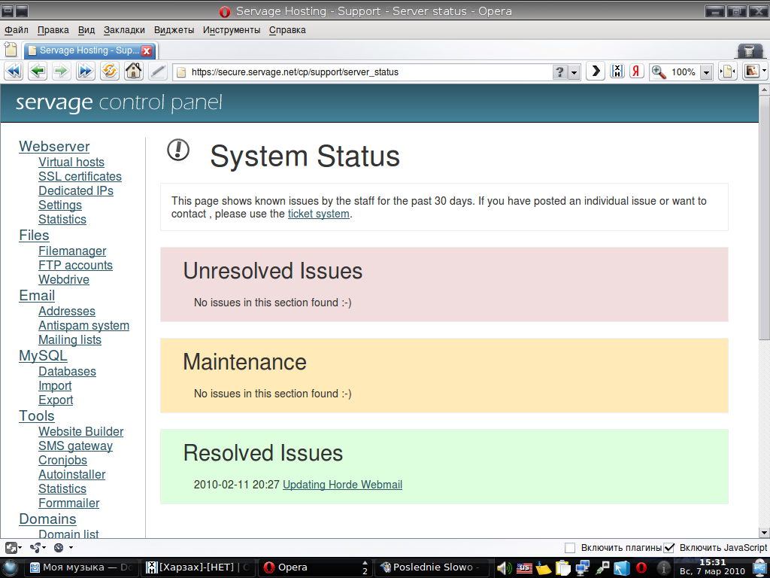Open the Закладки menu
The image size is (770, 578).
point(124,30)
